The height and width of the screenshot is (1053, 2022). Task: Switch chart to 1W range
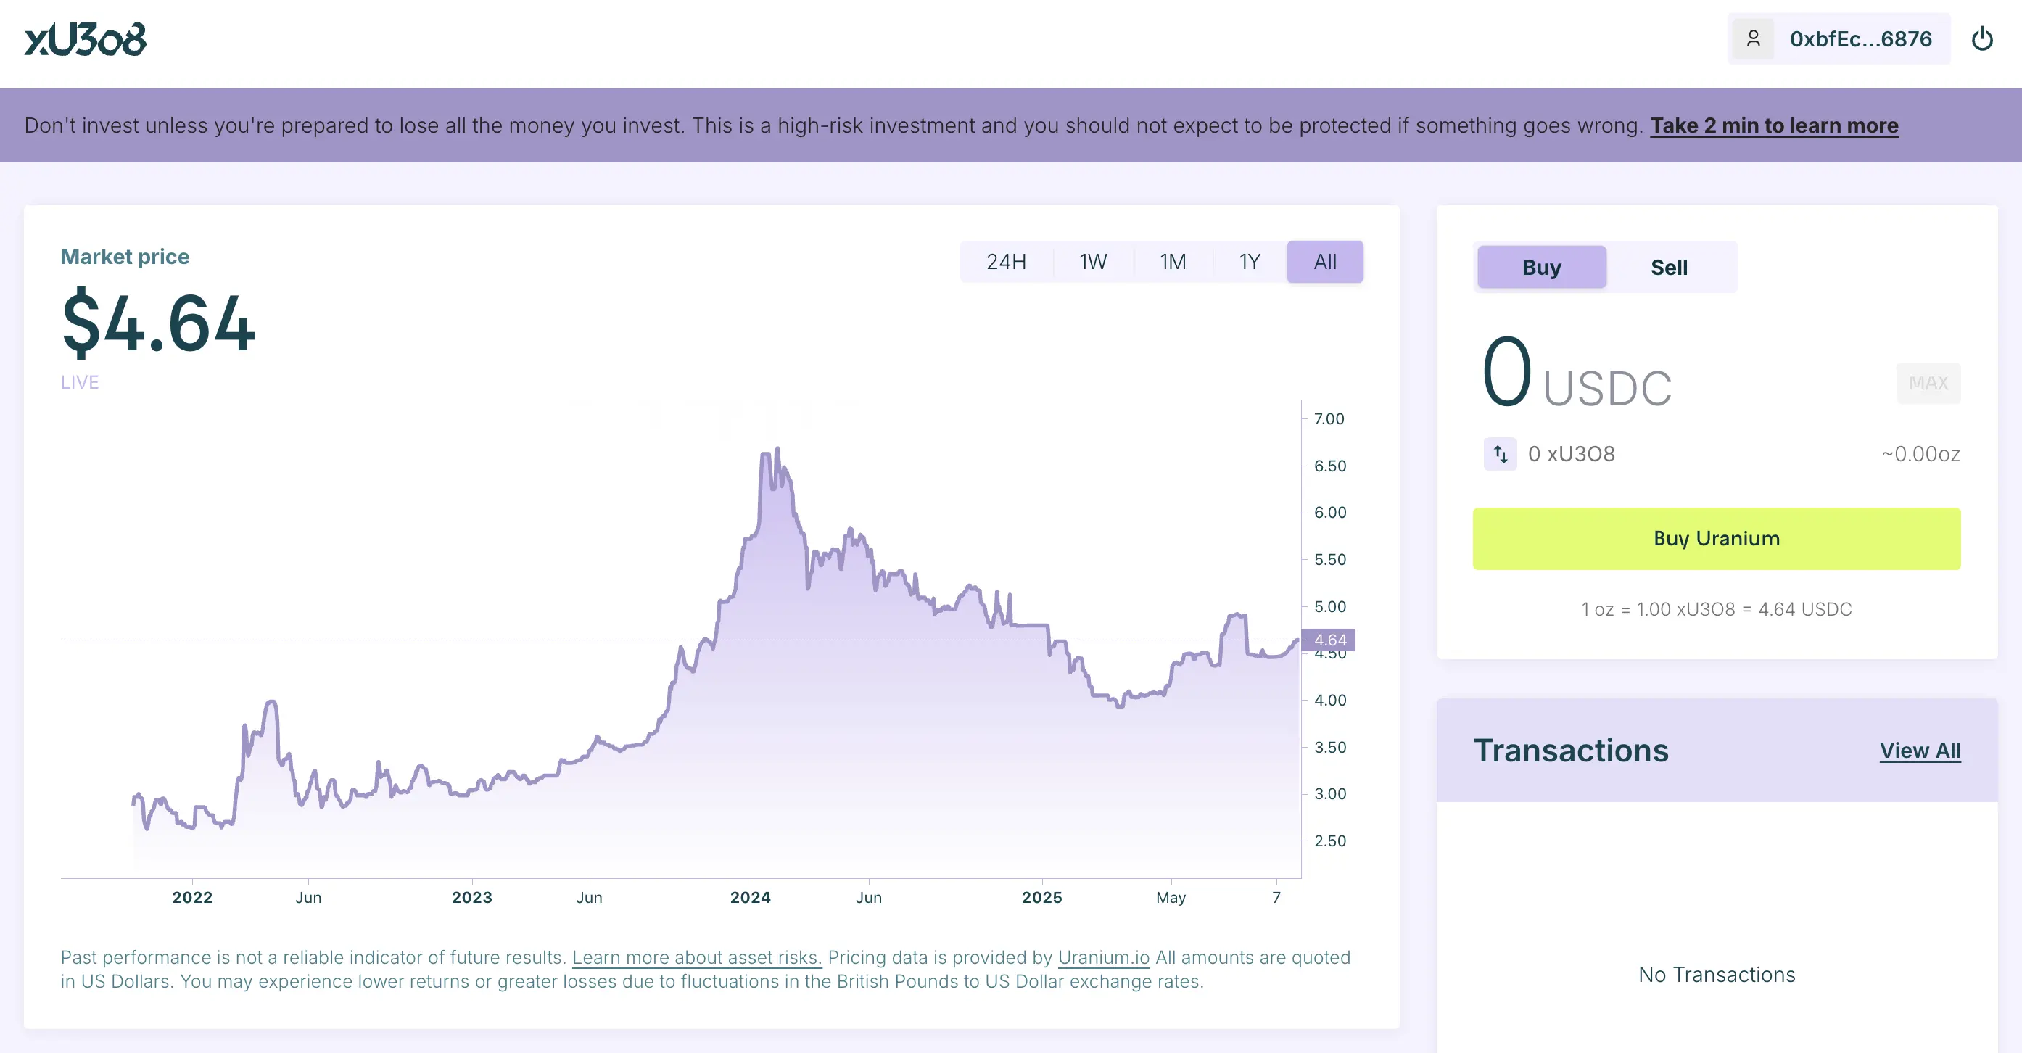click(1093, 262)
